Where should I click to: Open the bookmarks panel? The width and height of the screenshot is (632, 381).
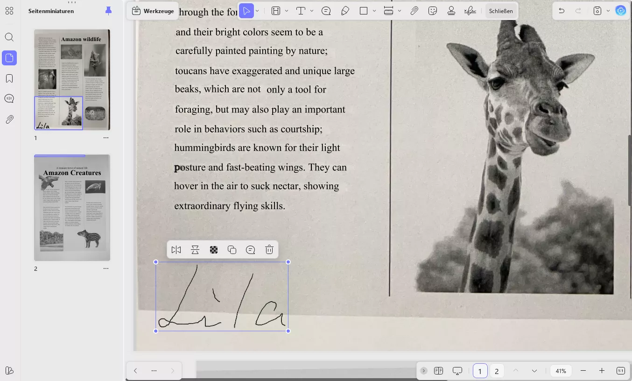[9, 78]
